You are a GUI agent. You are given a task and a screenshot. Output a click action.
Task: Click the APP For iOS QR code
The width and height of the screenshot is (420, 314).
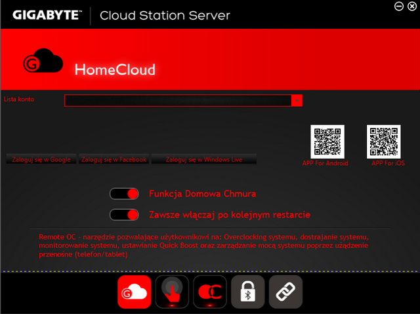383,142
